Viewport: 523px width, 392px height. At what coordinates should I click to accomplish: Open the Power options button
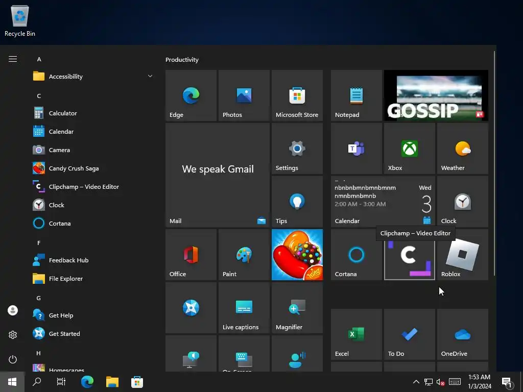13,359
